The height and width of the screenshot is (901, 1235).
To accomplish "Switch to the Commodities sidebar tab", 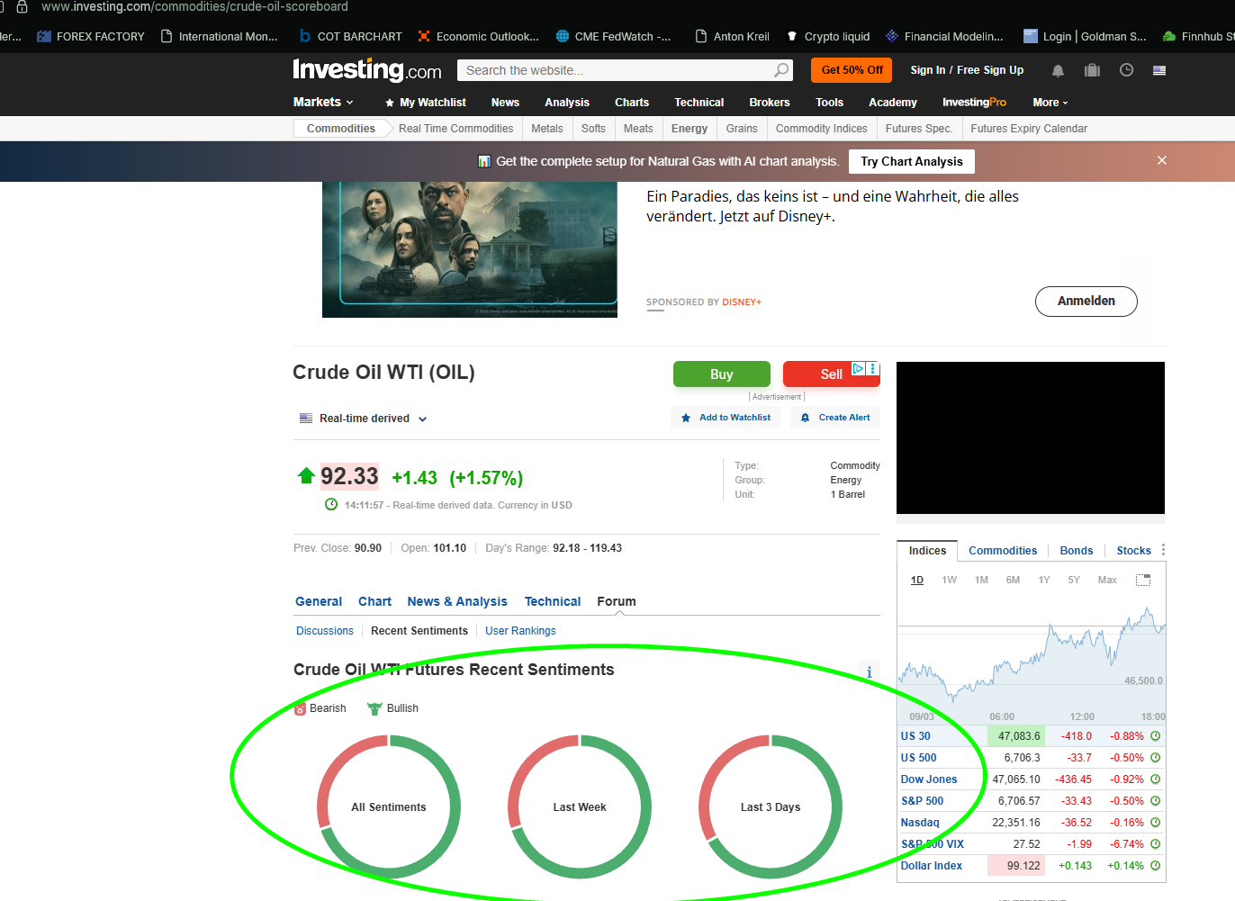I will 1002,551.
